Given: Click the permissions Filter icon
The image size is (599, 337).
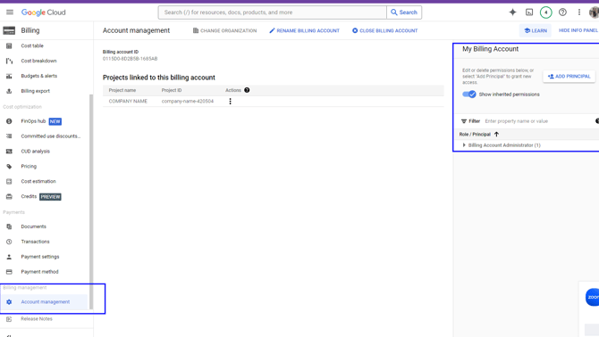Looking at the screenshot, I should point(464,121).
